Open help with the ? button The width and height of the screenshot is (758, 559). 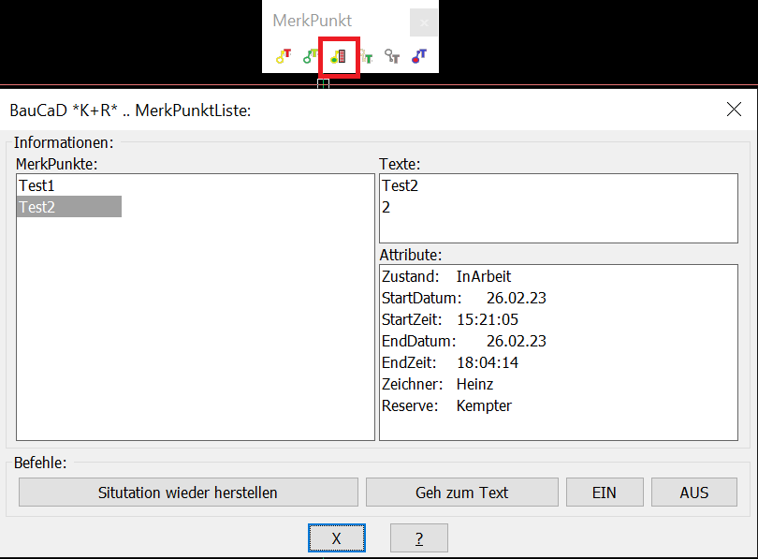[419, 537]
